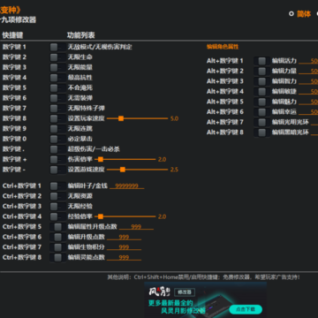Toggle the 编辑力量 switch
Viewport: 318px width, 318px height.
(261, 72)
